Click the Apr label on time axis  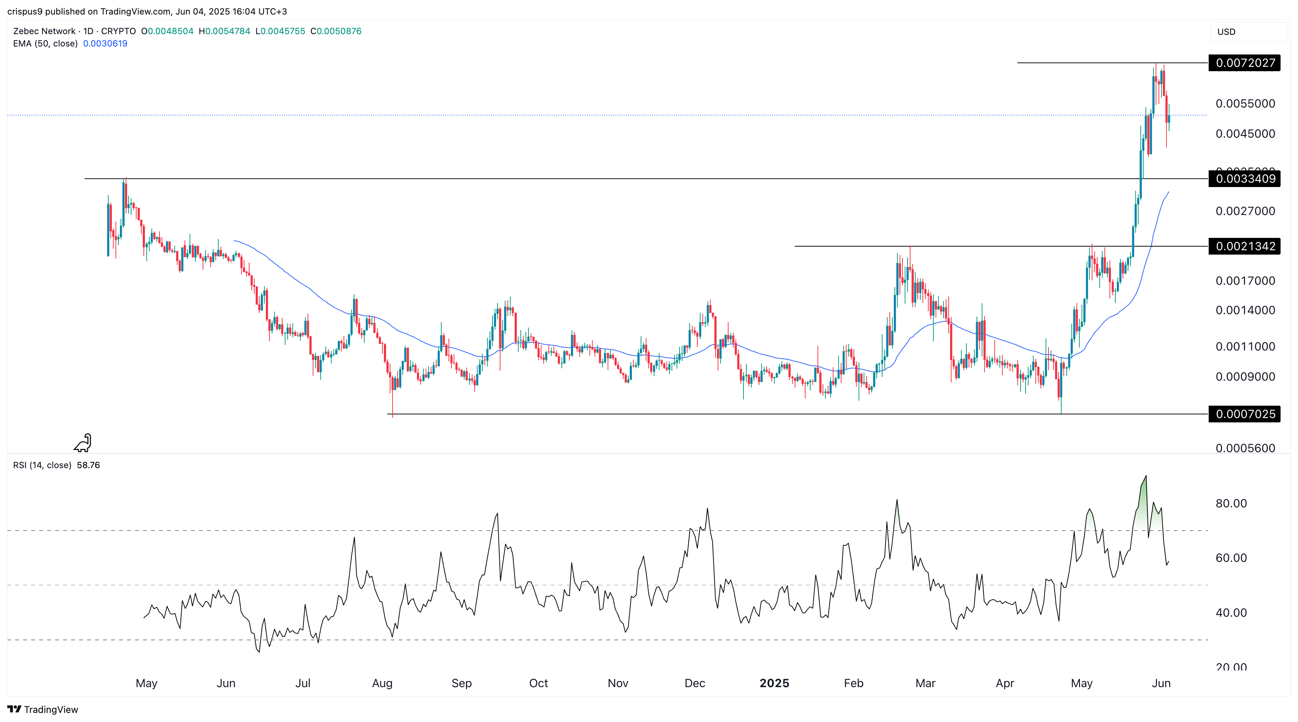coord(1005,683)
